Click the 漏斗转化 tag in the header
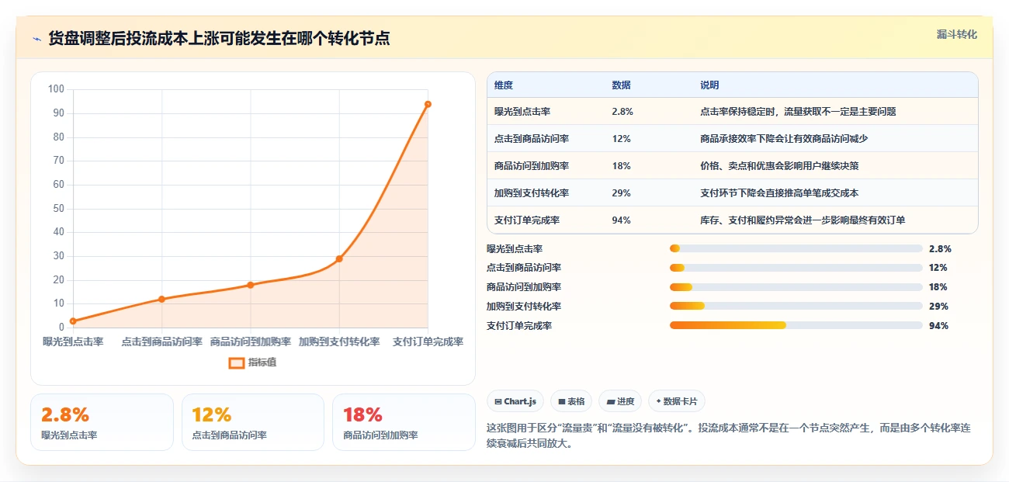The height and width of the screenshot is (482, 1009). click(x=957, y=35)
